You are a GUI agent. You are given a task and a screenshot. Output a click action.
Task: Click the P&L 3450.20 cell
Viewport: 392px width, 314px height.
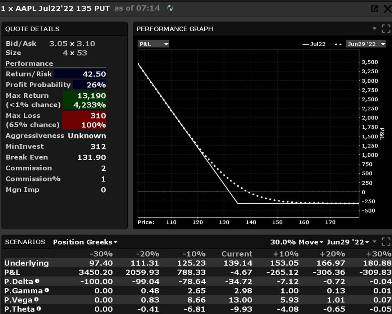click(x=96, y=272)
